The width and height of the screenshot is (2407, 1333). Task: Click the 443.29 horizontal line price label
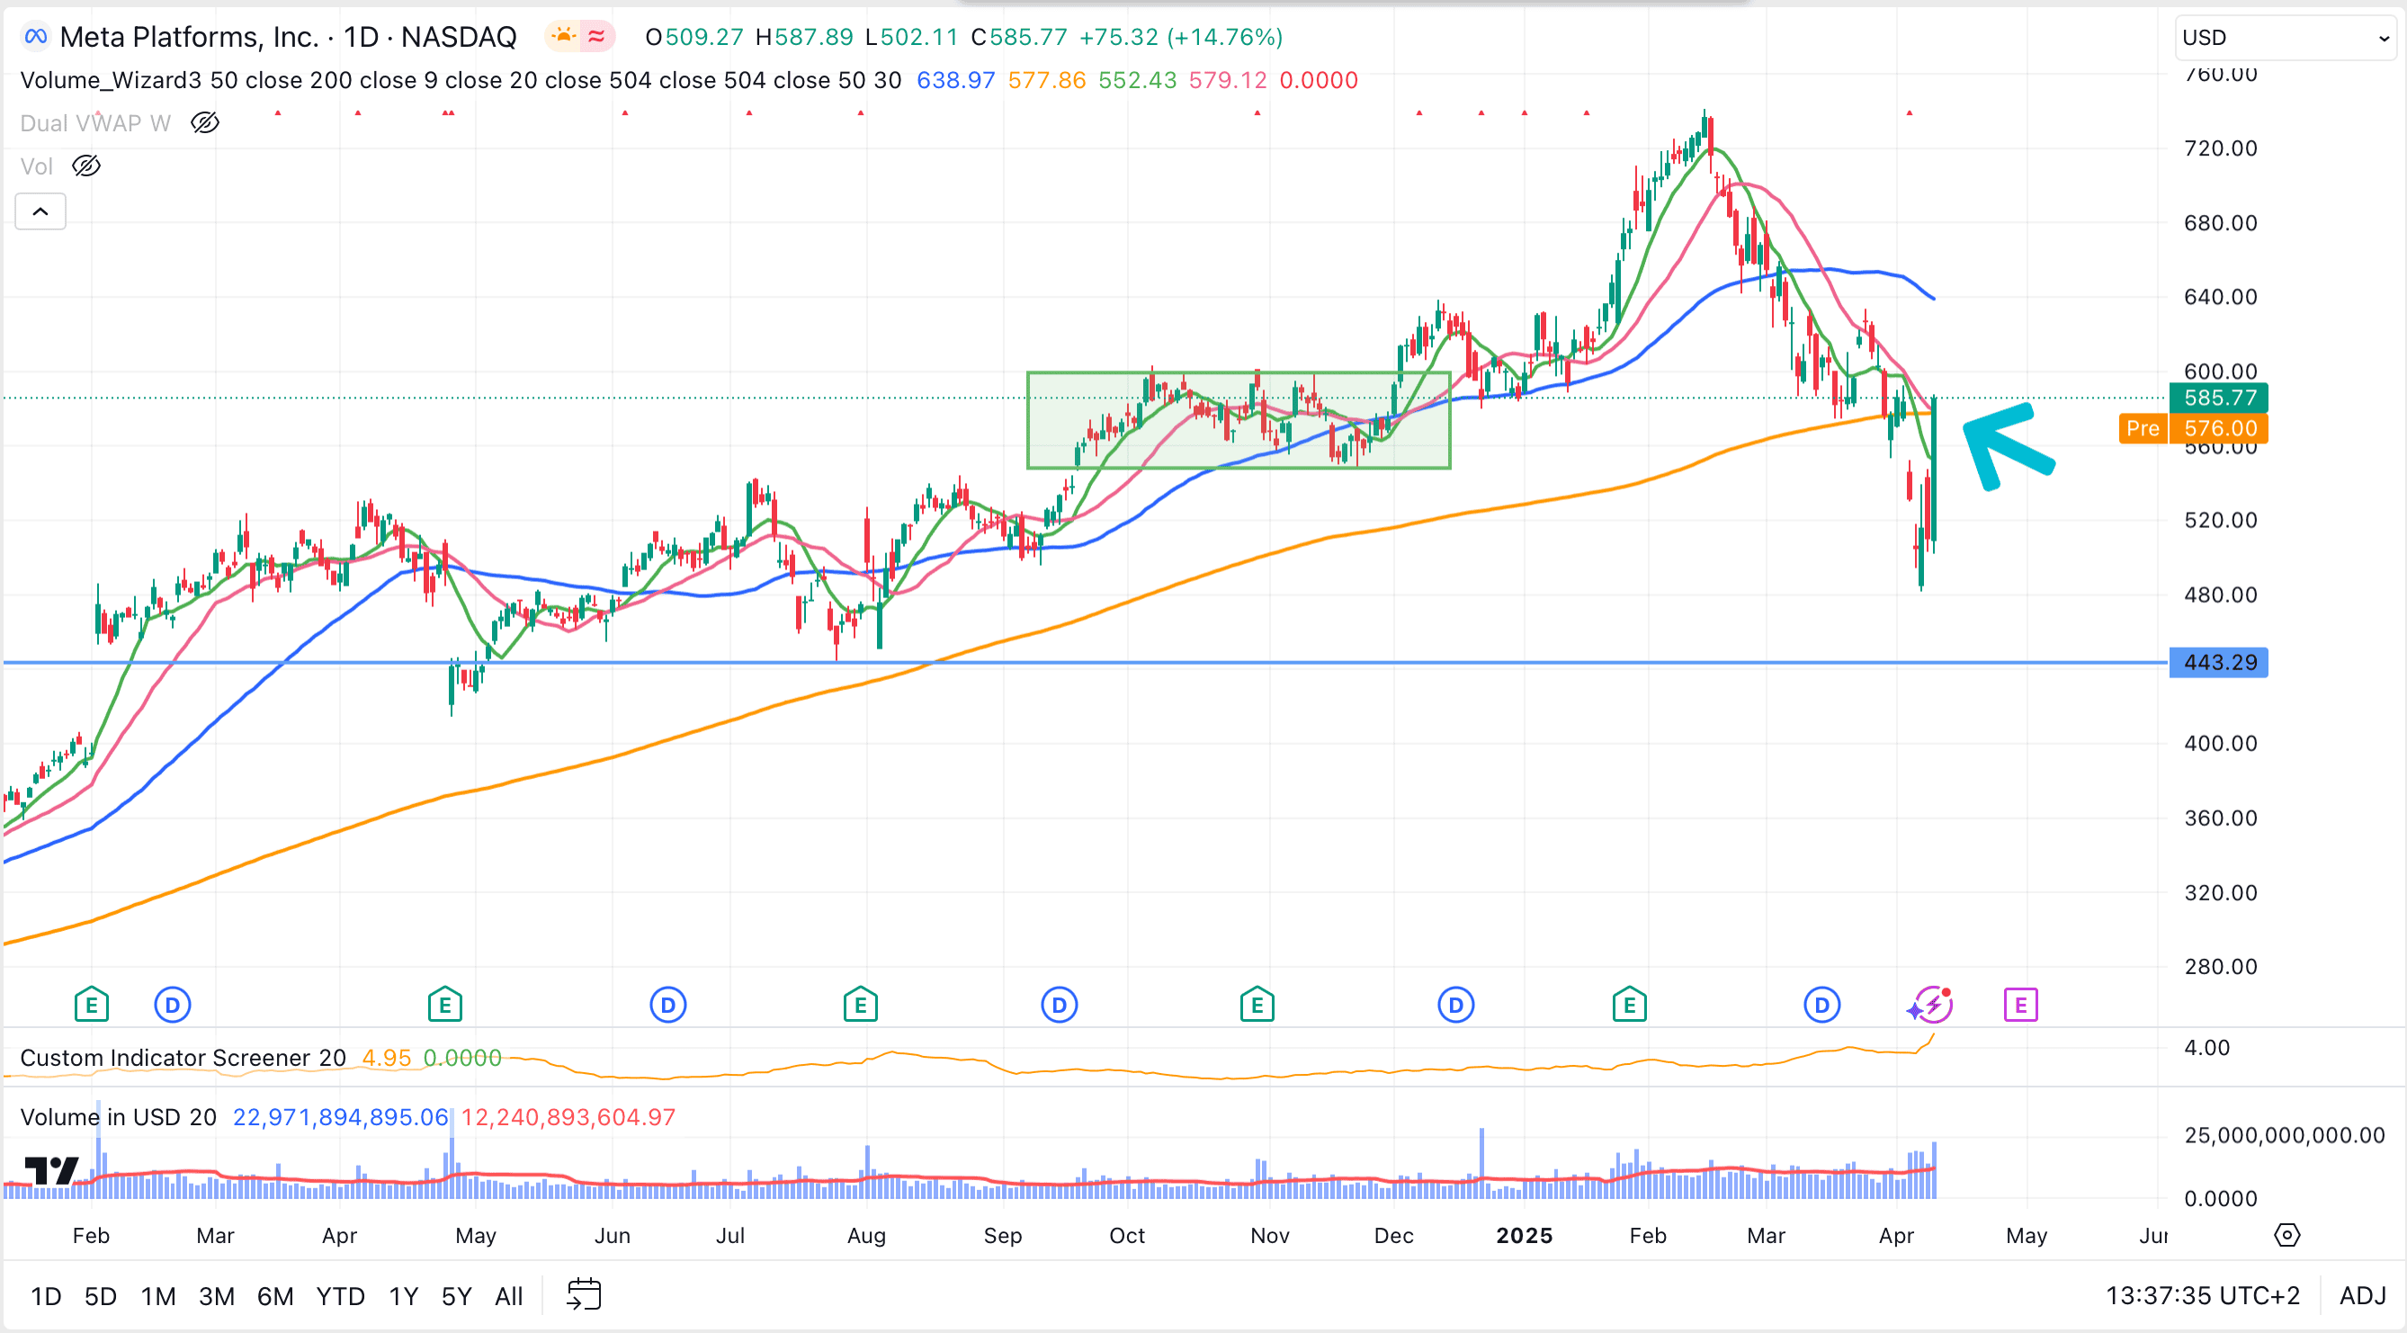click(x=2218, y=662)
